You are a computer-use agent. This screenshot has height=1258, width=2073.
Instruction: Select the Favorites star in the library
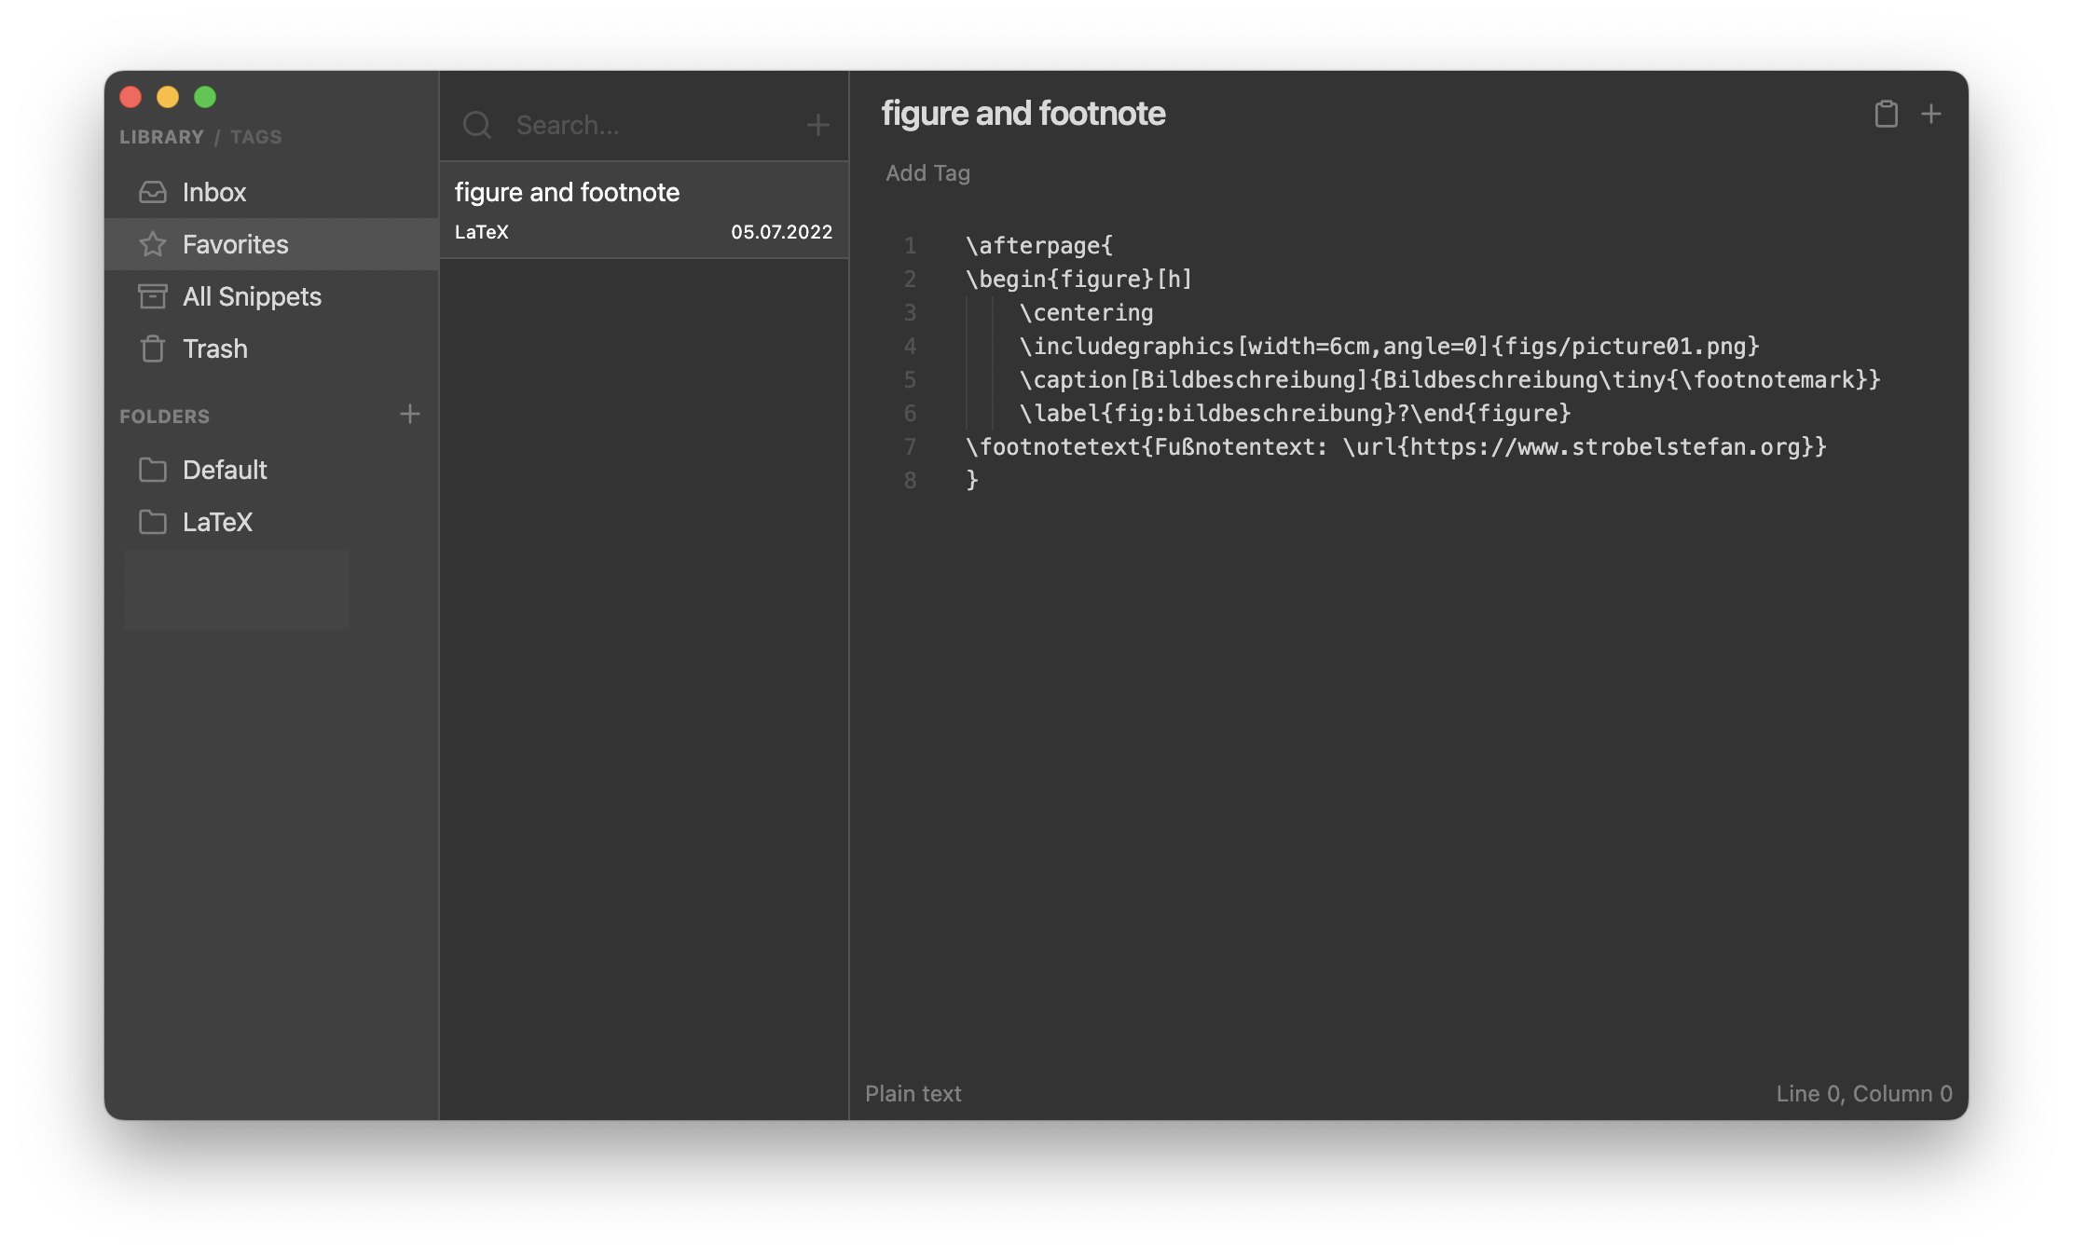pos(154,244)
